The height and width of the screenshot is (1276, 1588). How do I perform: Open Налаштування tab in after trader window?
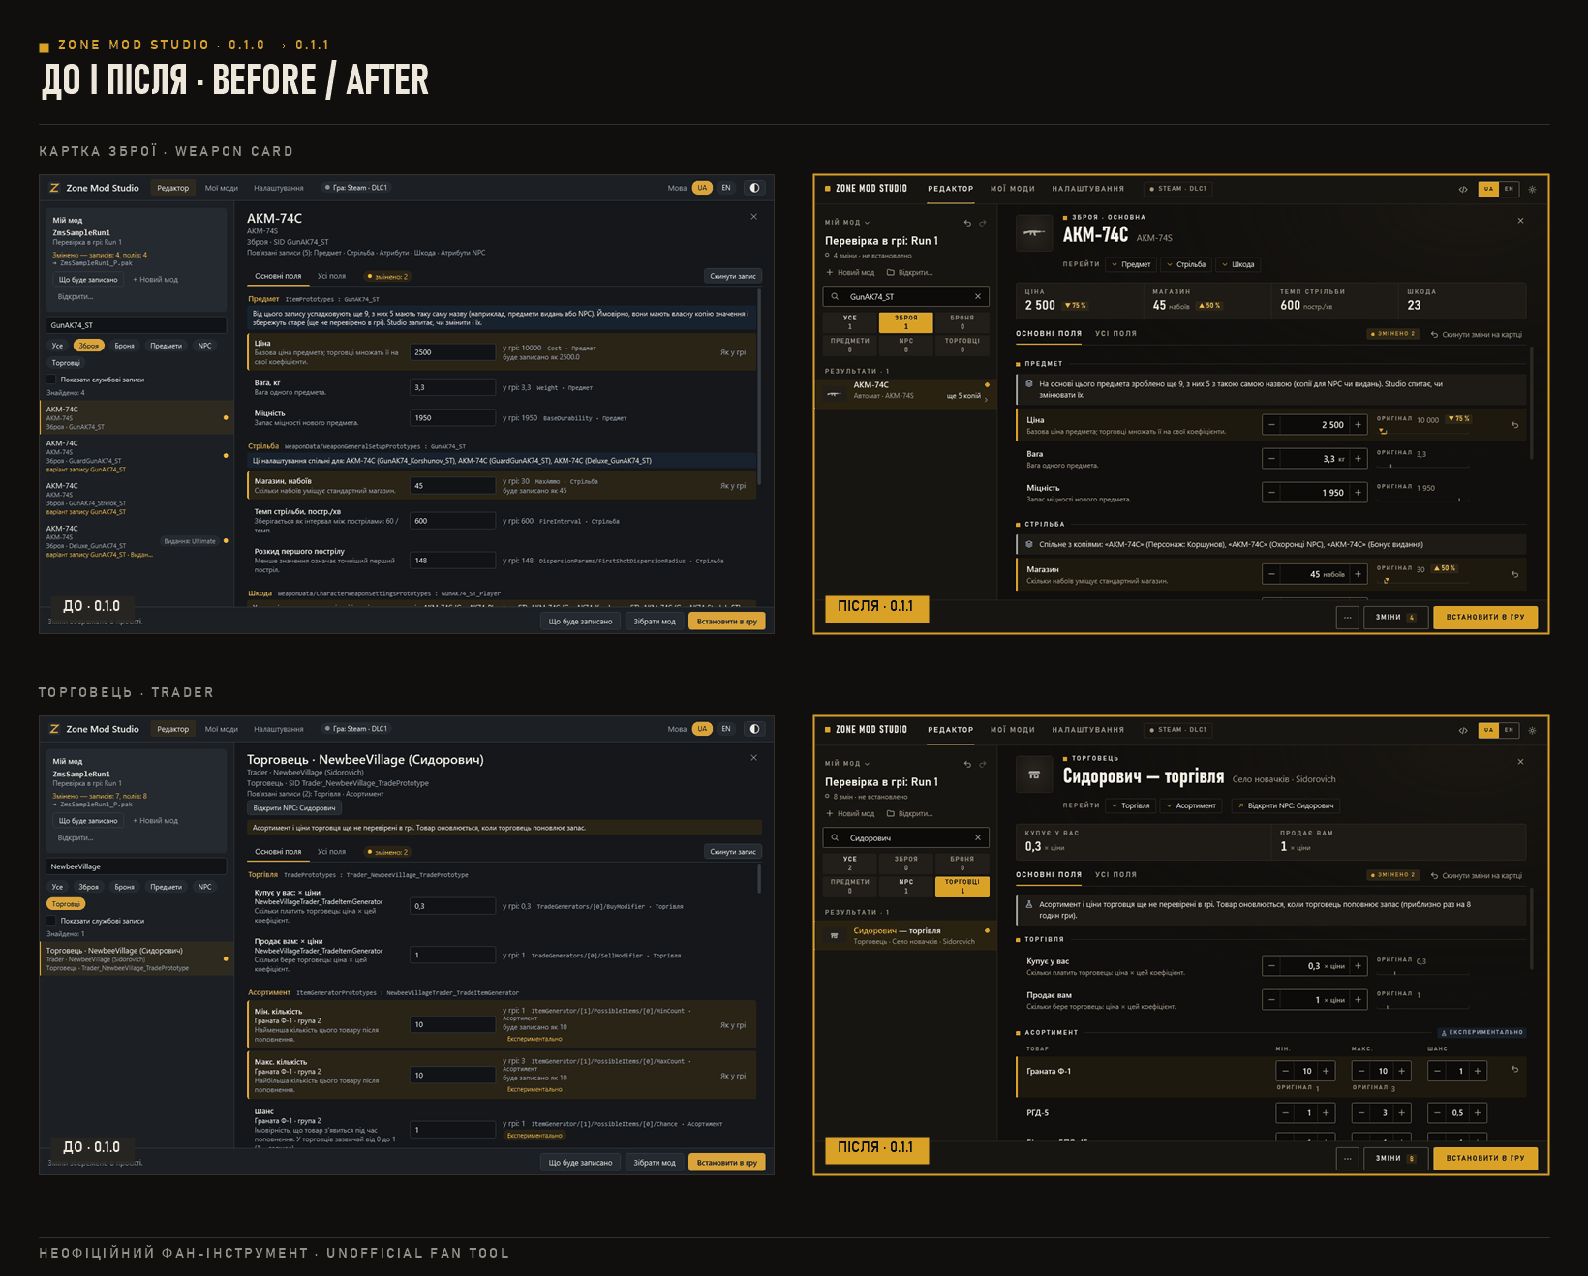tap(1088, 730)
